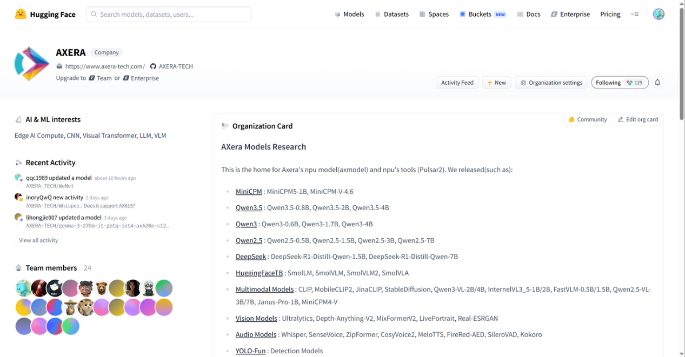685x357 pixels.
Task: Click View all activity button
Action: click(x=38, y=240)
